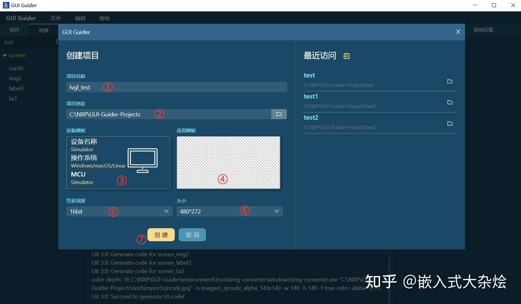Open the folder for recent project test1
This screenshot has width=521, height=304.
click(450, 102)
